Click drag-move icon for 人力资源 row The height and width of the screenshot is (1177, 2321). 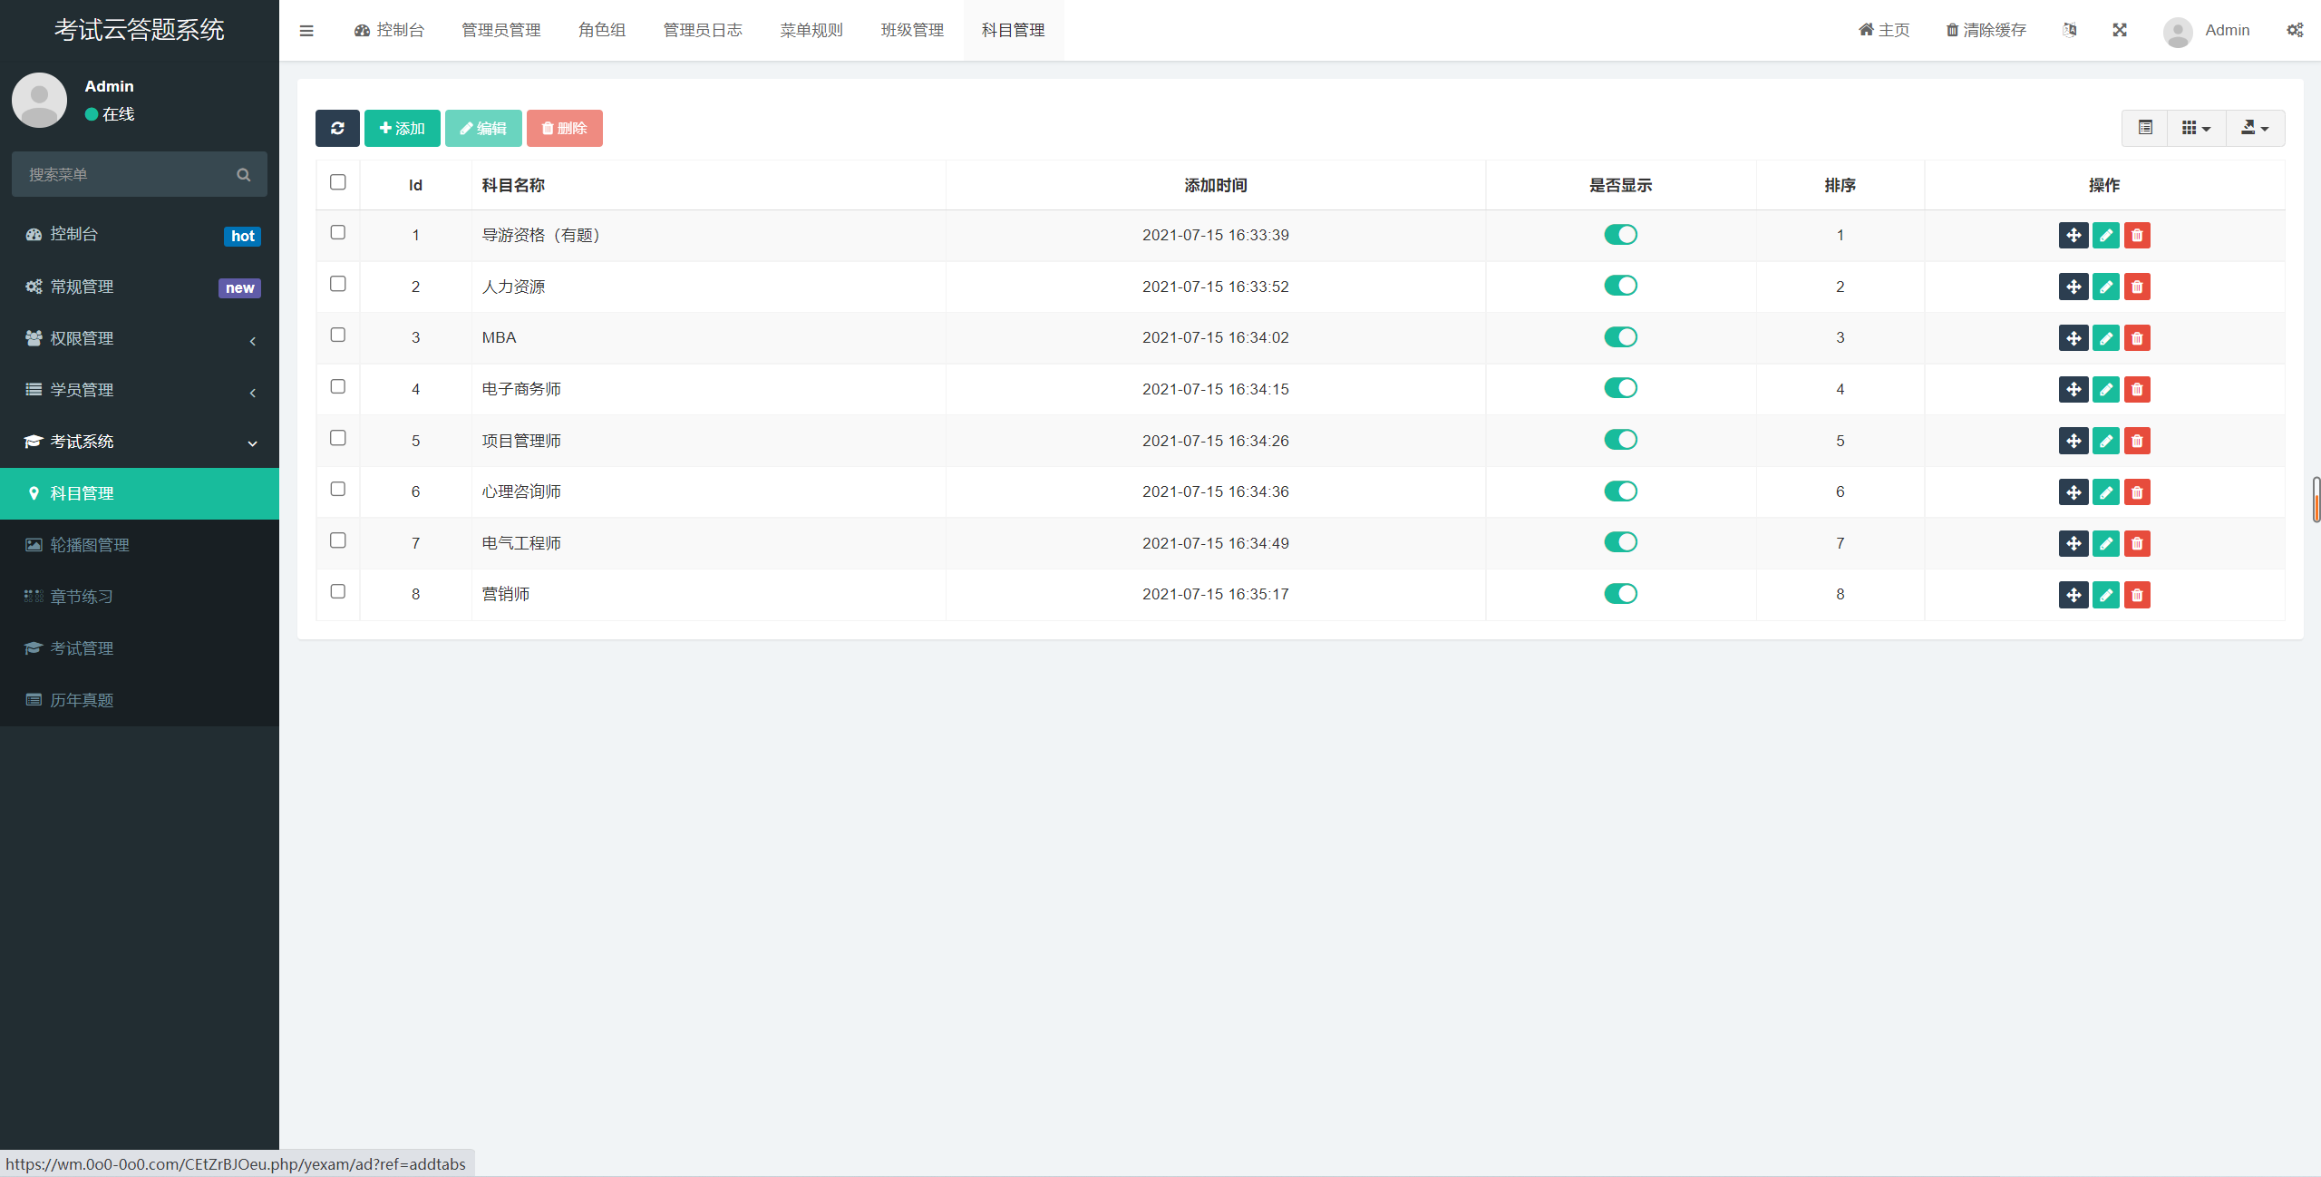[2073, 287]
